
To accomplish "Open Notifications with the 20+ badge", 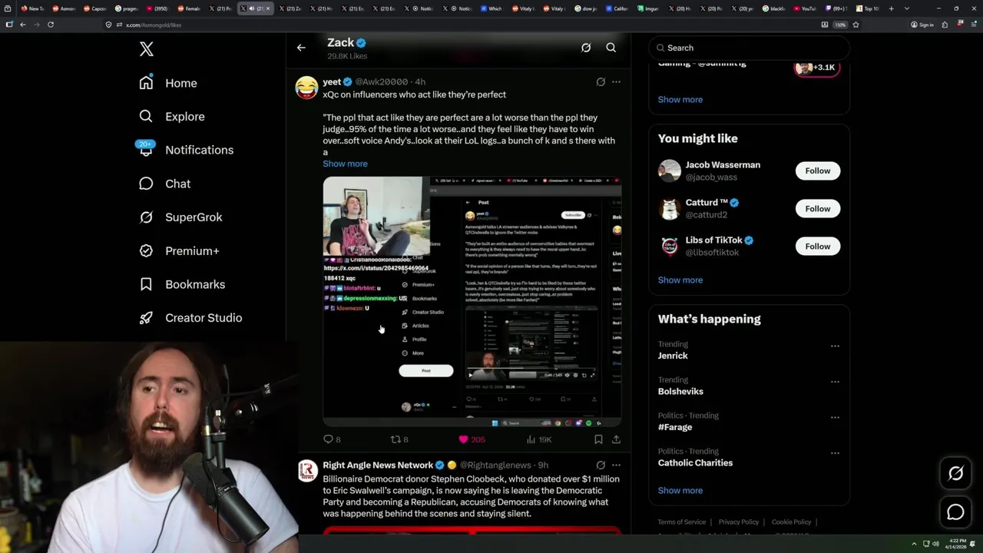I will pyautogui.click(x=186, y=150).
